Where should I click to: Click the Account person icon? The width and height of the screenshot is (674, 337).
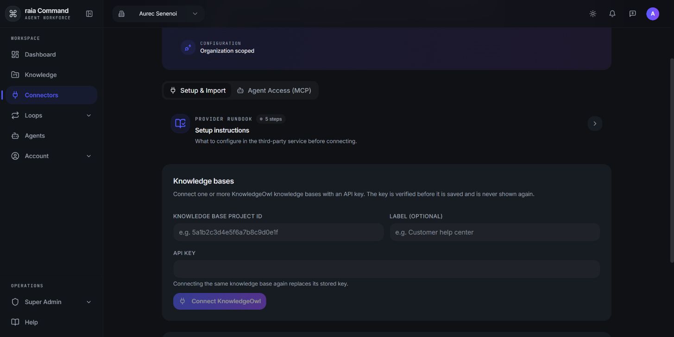pyautogui.click(x=15, y=156)
